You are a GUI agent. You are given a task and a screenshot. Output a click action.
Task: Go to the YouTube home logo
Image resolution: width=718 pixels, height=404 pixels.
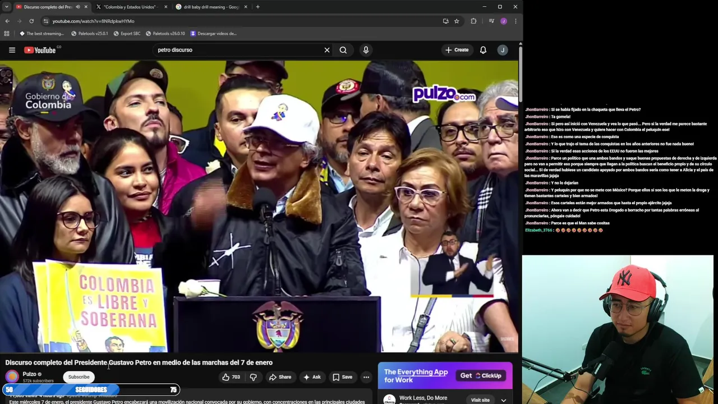(40, 50)
